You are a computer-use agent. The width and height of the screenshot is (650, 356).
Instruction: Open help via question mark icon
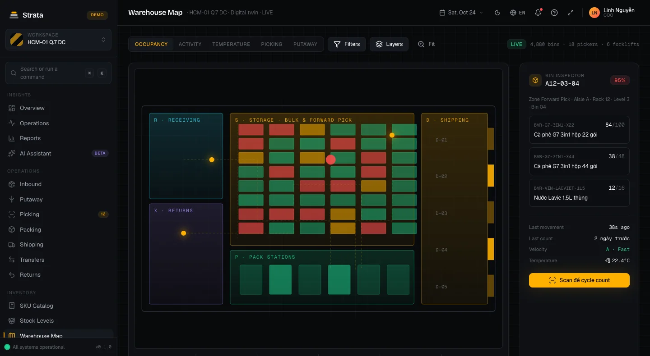[554, 13]
